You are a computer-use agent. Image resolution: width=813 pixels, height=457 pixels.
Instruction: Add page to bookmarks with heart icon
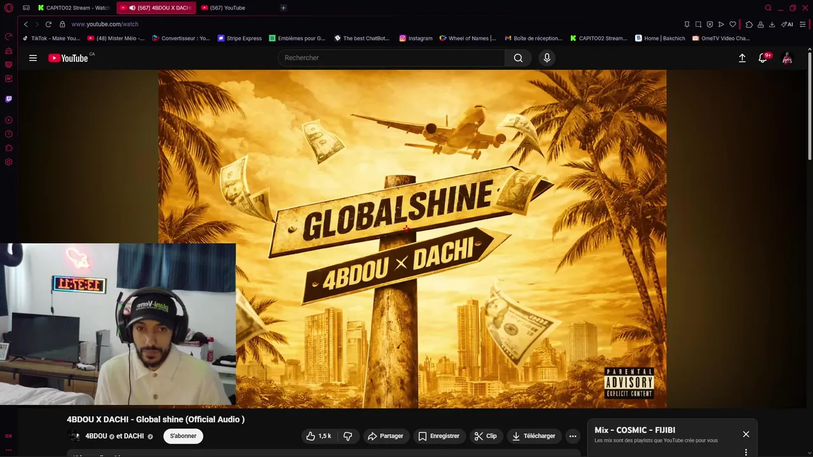(x=732, y=24)
